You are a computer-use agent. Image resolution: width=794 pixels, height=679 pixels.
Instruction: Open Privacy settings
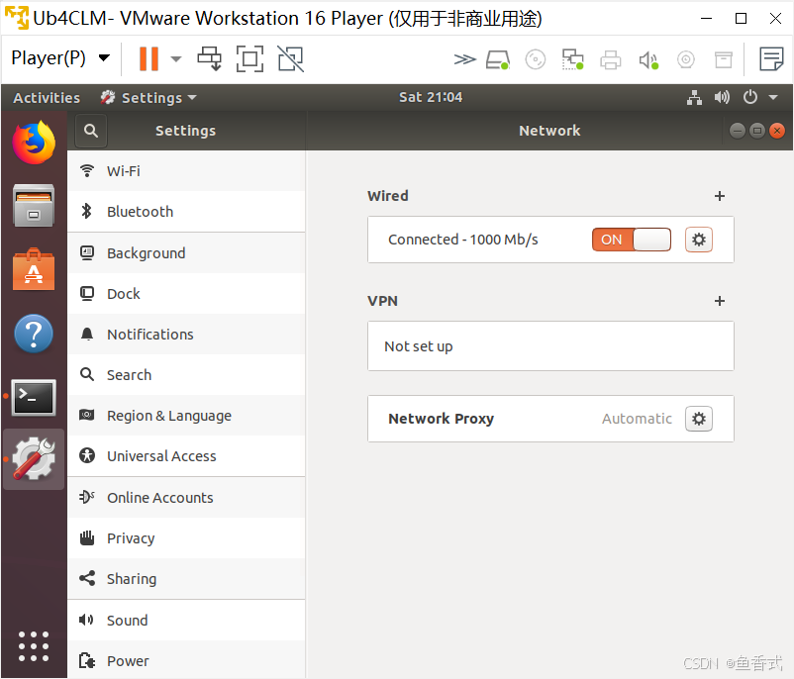coord(186,538)
